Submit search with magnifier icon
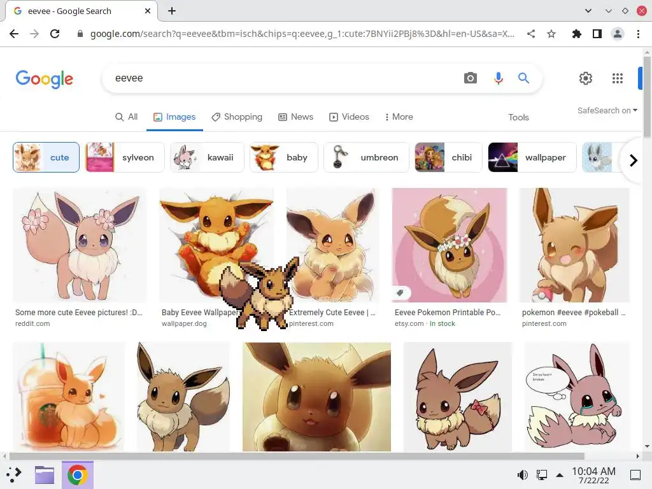This screenshot has height=489, width=652. 523,78
